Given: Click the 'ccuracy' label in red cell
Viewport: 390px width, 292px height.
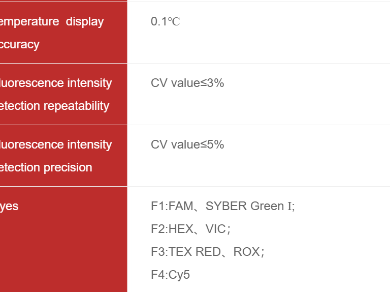Looking at the screenshot, I should click(20, 45).
